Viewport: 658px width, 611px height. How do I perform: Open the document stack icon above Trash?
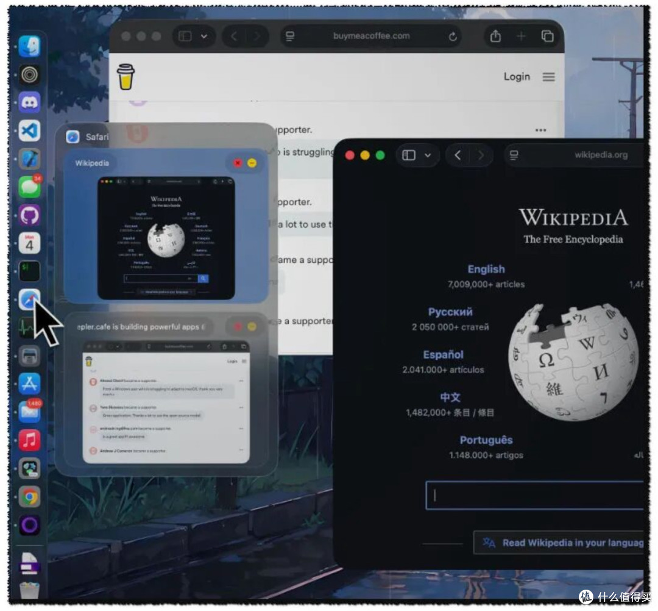(x=29, y=563)
